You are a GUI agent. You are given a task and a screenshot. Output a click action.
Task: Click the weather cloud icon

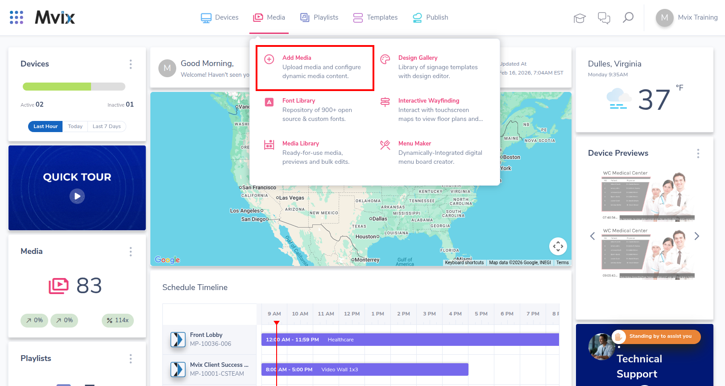click(619, 99)
